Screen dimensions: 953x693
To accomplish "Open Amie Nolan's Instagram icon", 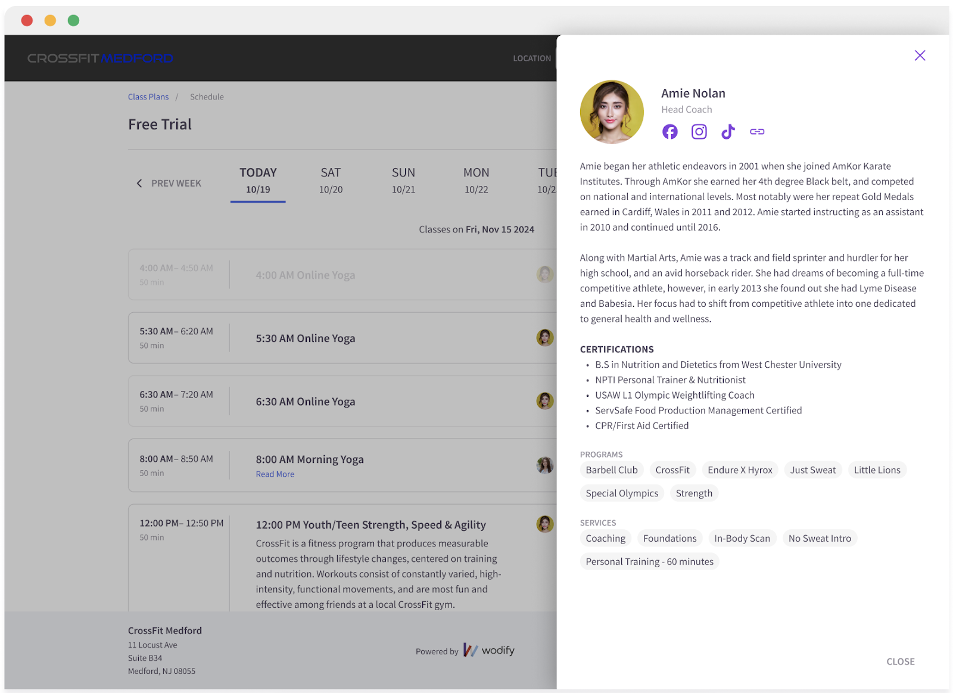I will [699, 132].
